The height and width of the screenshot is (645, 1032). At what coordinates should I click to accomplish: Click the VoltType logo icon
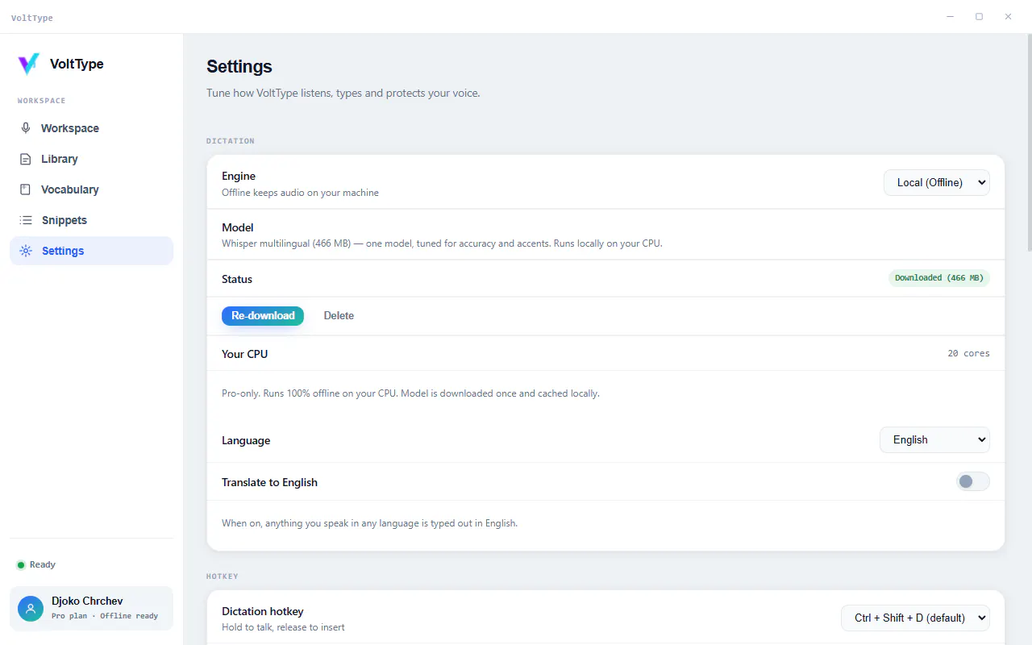[29, 64]
